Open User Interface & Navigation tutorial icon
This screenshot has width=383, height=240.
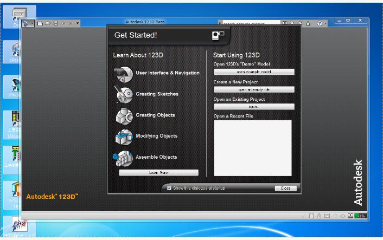pyautogui.click(x=124, y=74)
